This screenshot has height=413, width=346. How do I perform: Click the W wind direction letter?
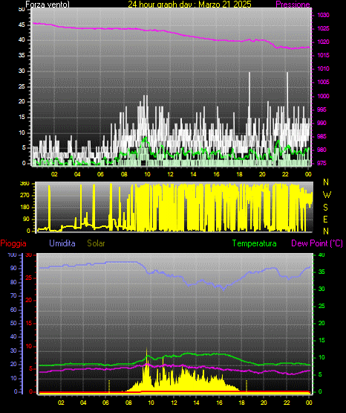327,195
